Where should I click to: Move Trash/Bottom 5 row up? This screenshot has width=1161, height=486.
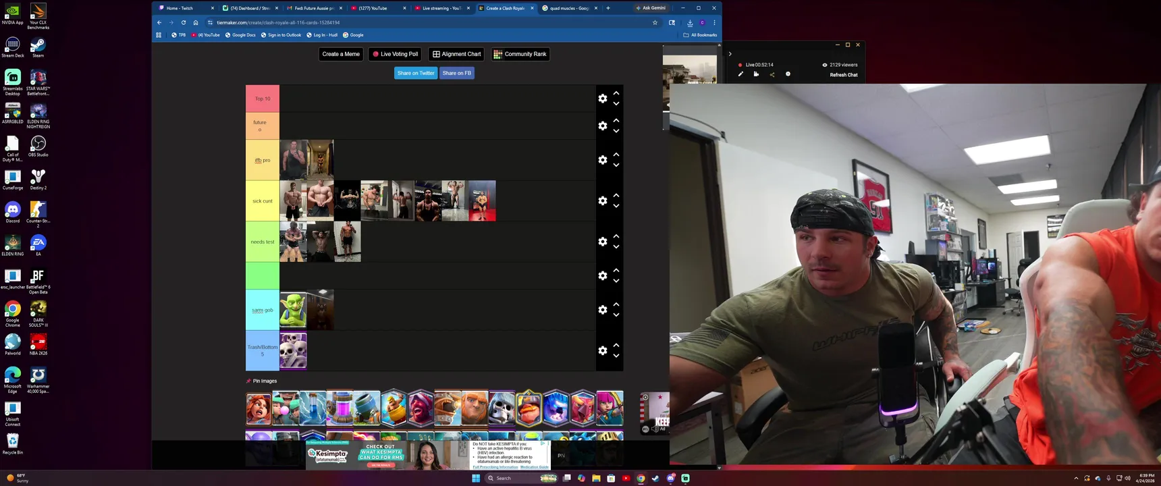[x=616, y=345]
